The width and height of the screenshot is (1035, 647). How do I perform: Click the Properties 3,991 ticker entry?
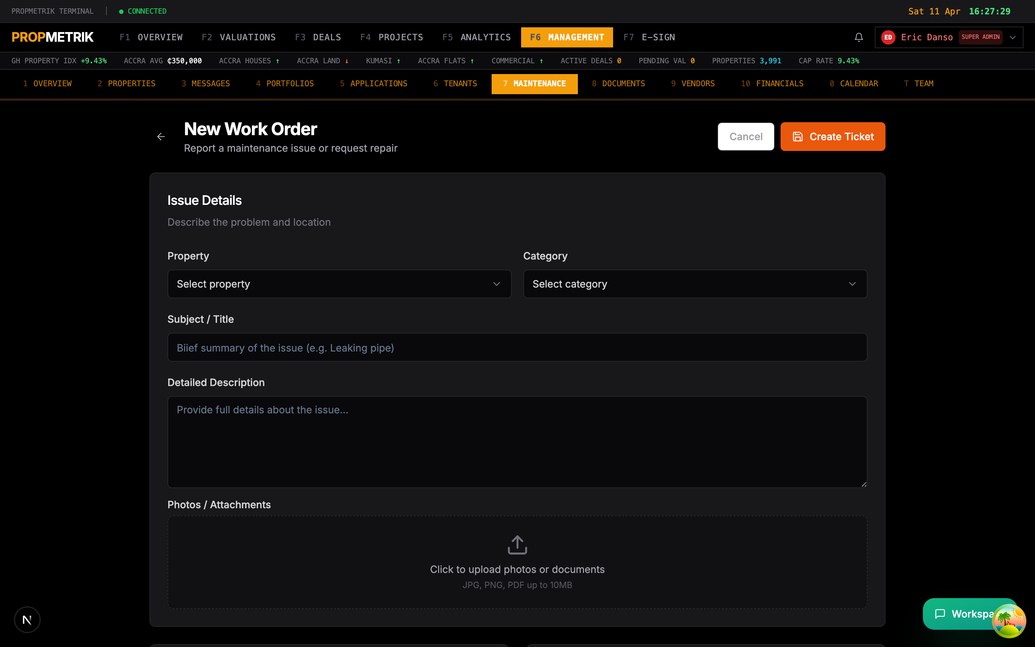point(746,61)
